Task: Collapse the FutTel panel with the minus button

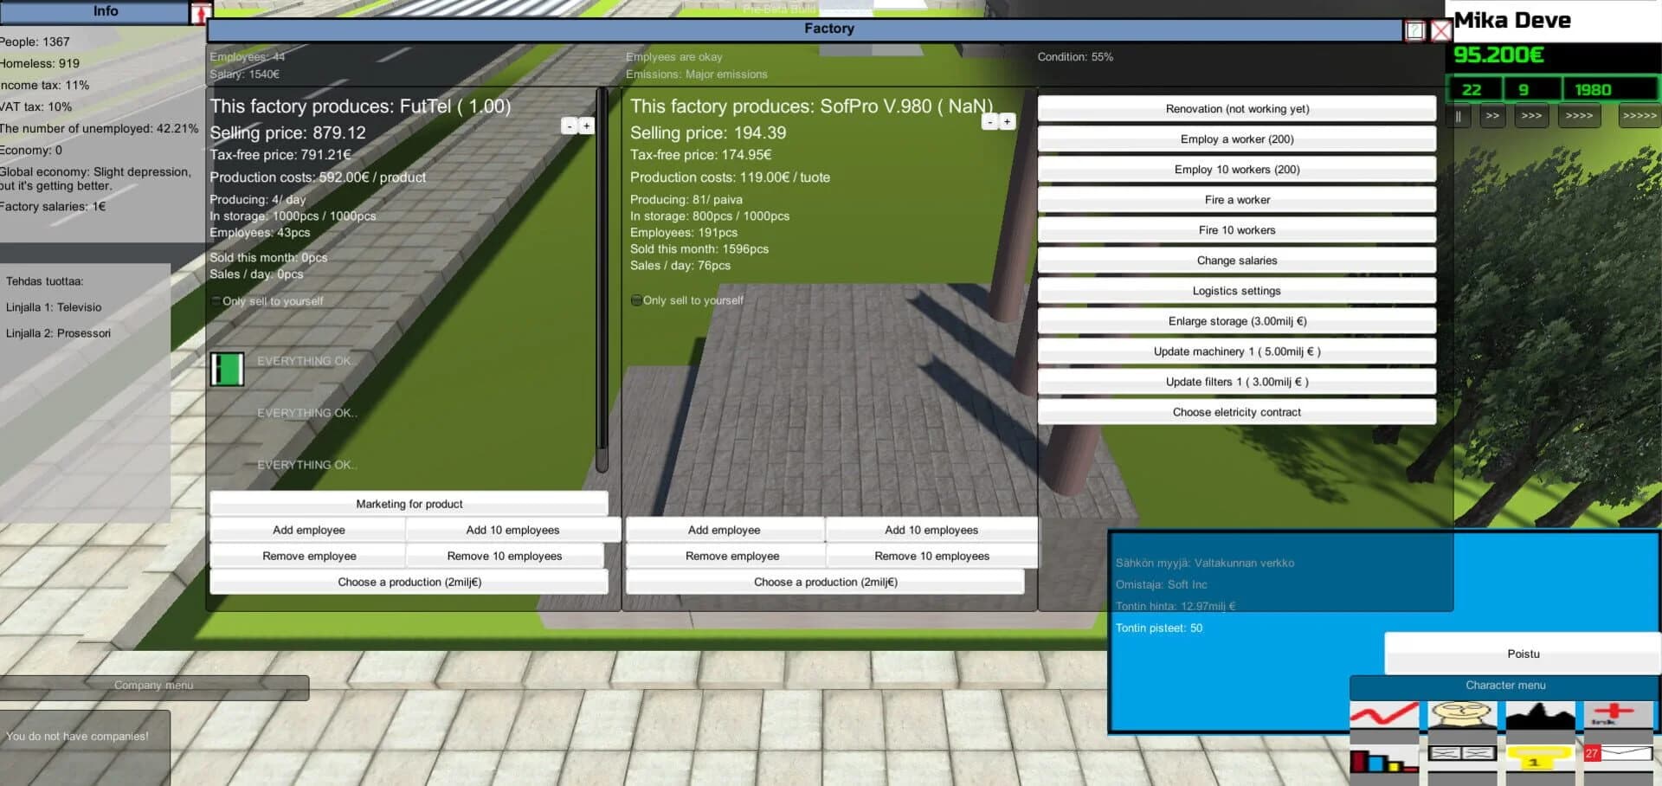Action: point(570,126)
